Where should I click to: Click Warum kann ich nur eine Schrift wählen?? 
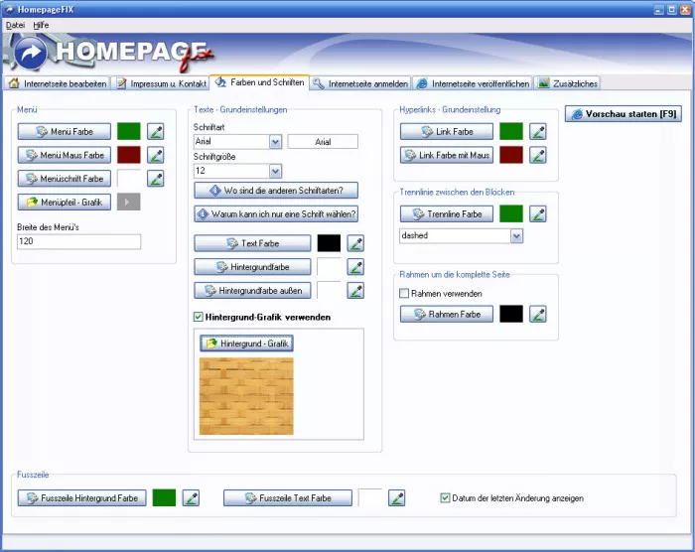tap(276, 214)
